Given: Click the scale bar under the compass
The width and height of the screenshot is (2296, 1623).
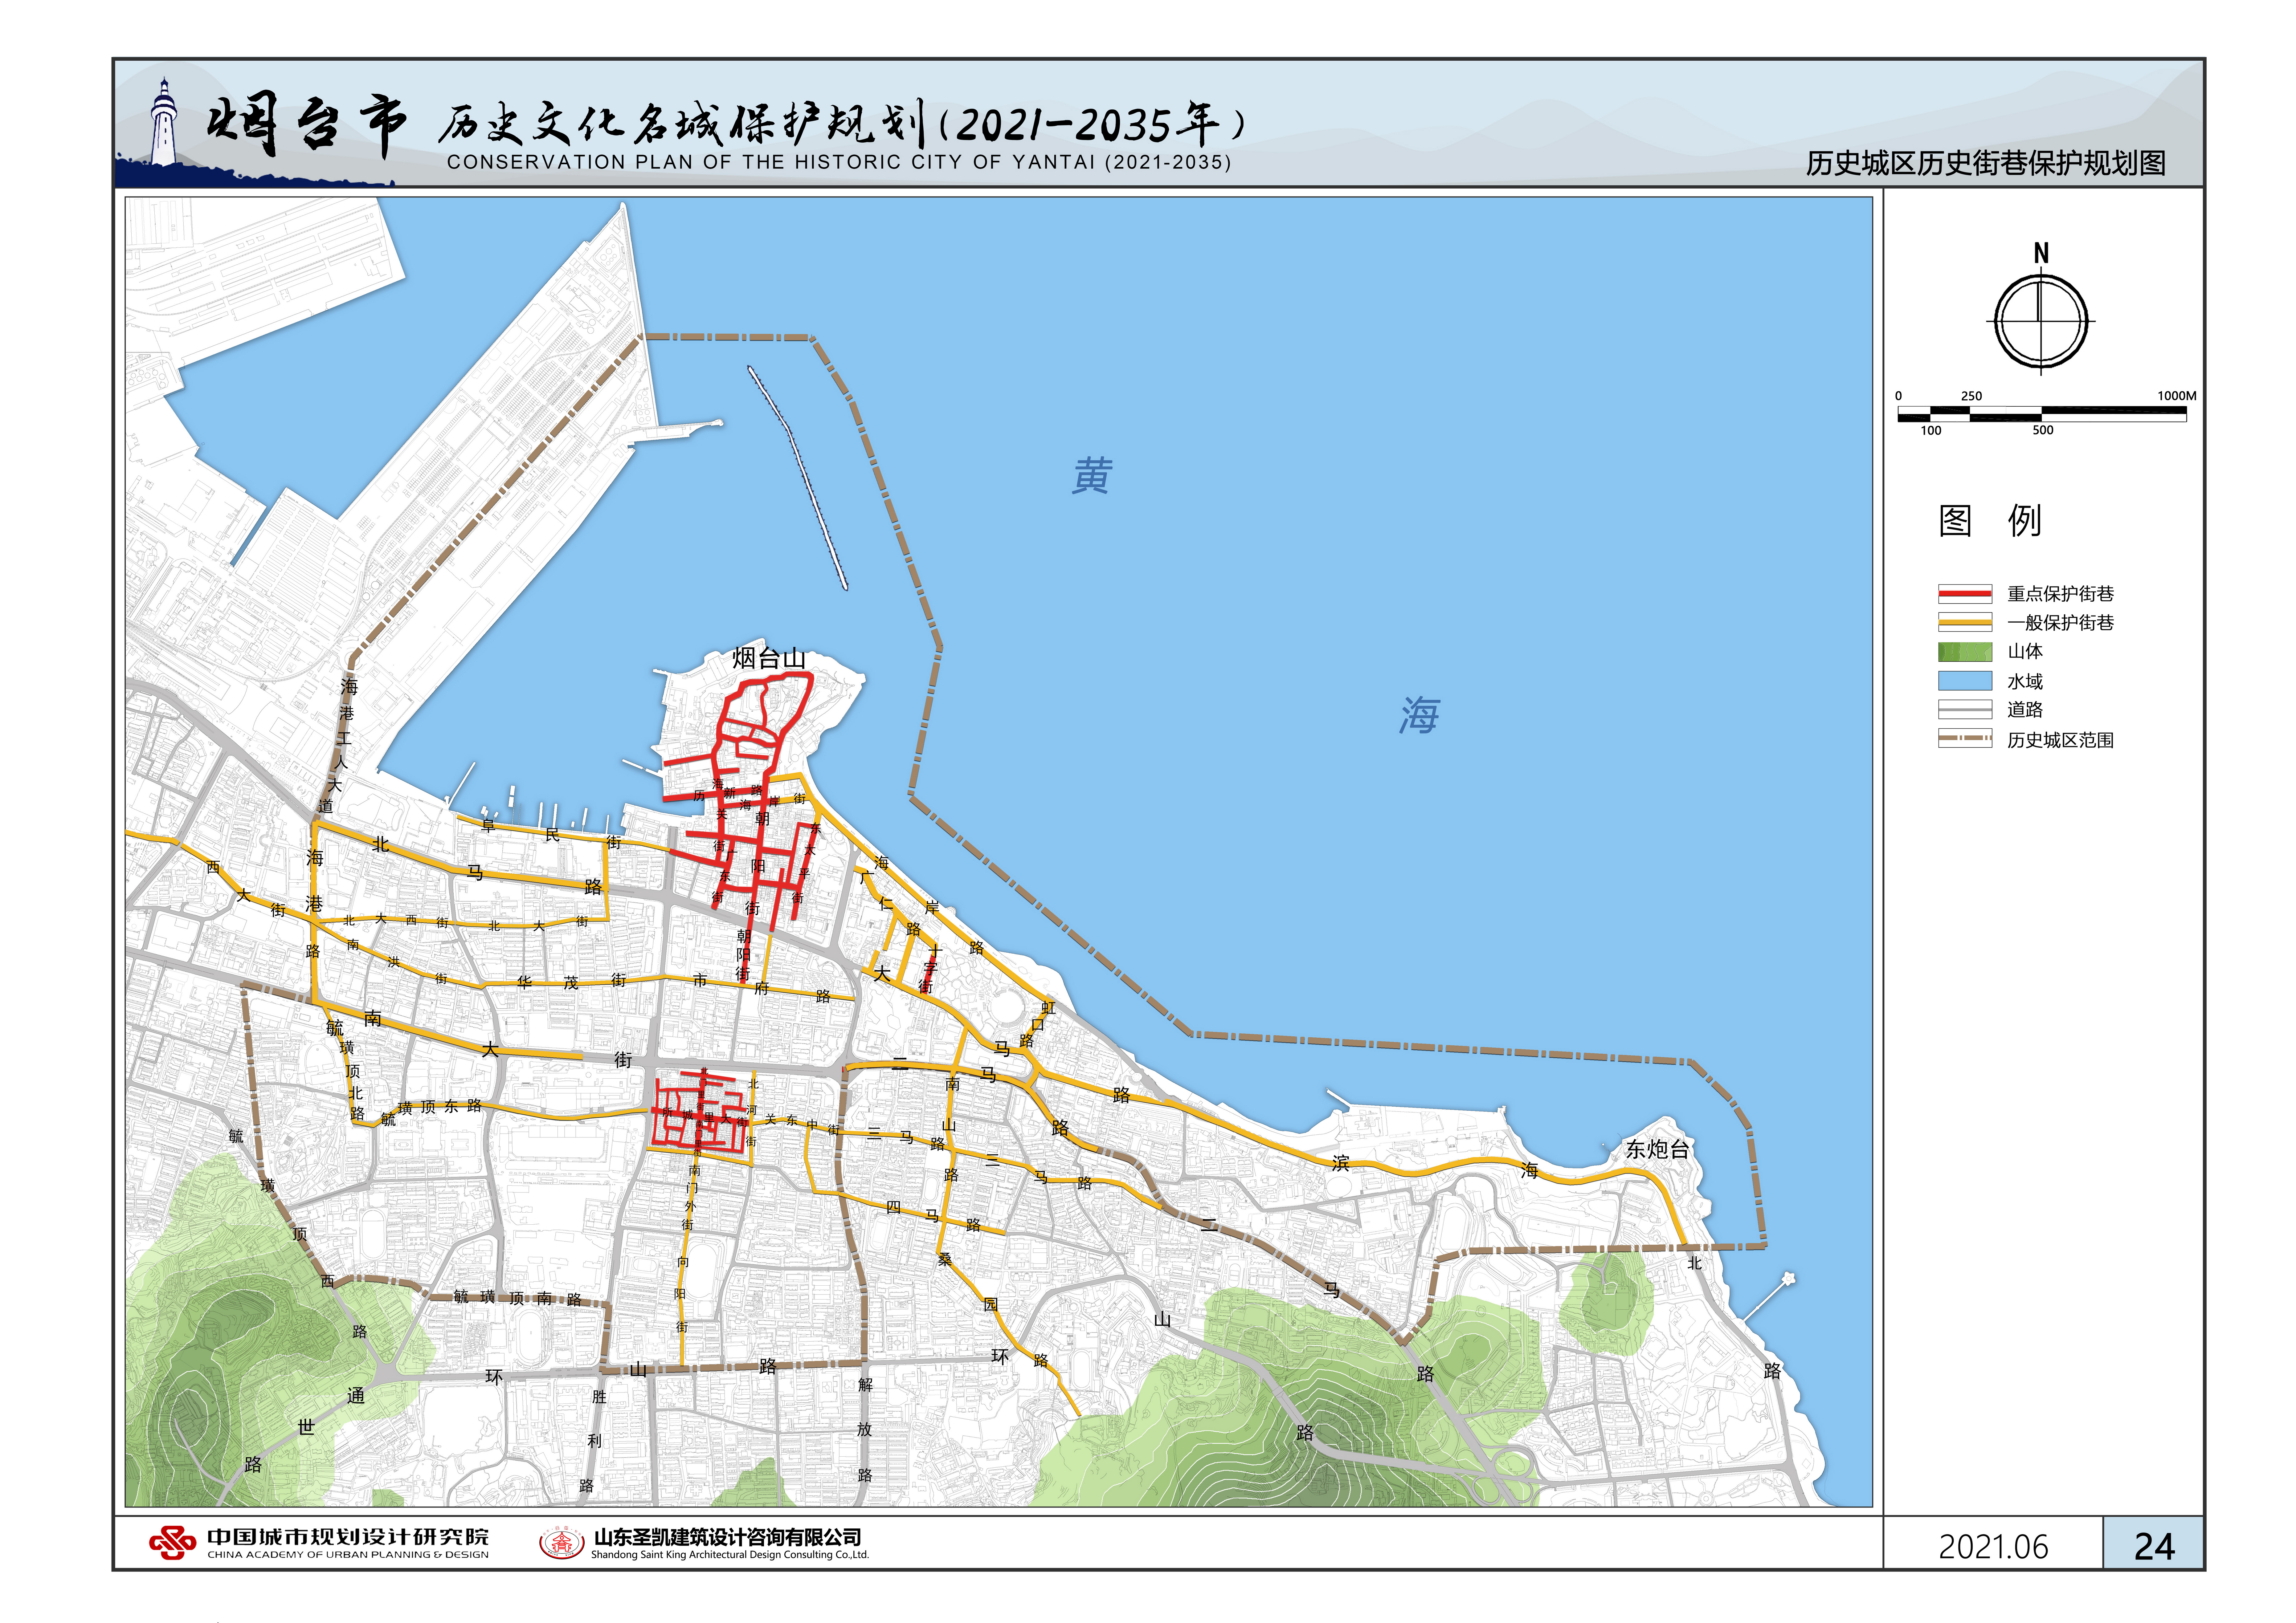Looking at the screenshot, I should point(2042,414).
